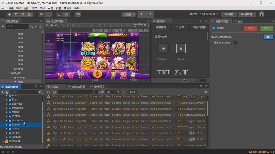This screenshot has height=154, width=275.
Task: Select the TXT label control
Action: click(x=163, y=72)
